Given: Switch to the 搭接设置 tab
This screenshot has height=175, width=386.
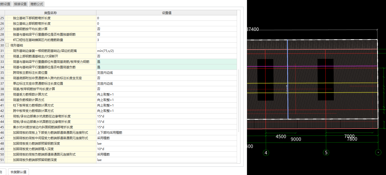Looking at the screenshot, I should [20, 4].
